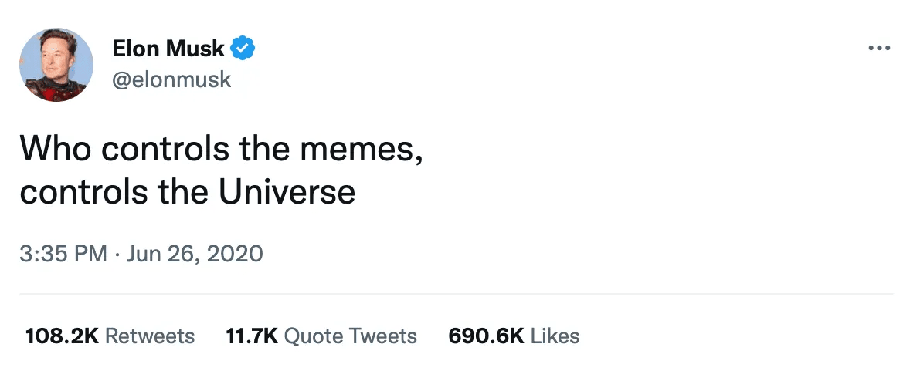Open the Retweets list label
910x371 pixels.
click(x=149, y=336)
